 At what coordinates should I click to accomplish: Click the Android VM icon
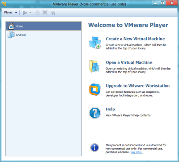point(11,35)
